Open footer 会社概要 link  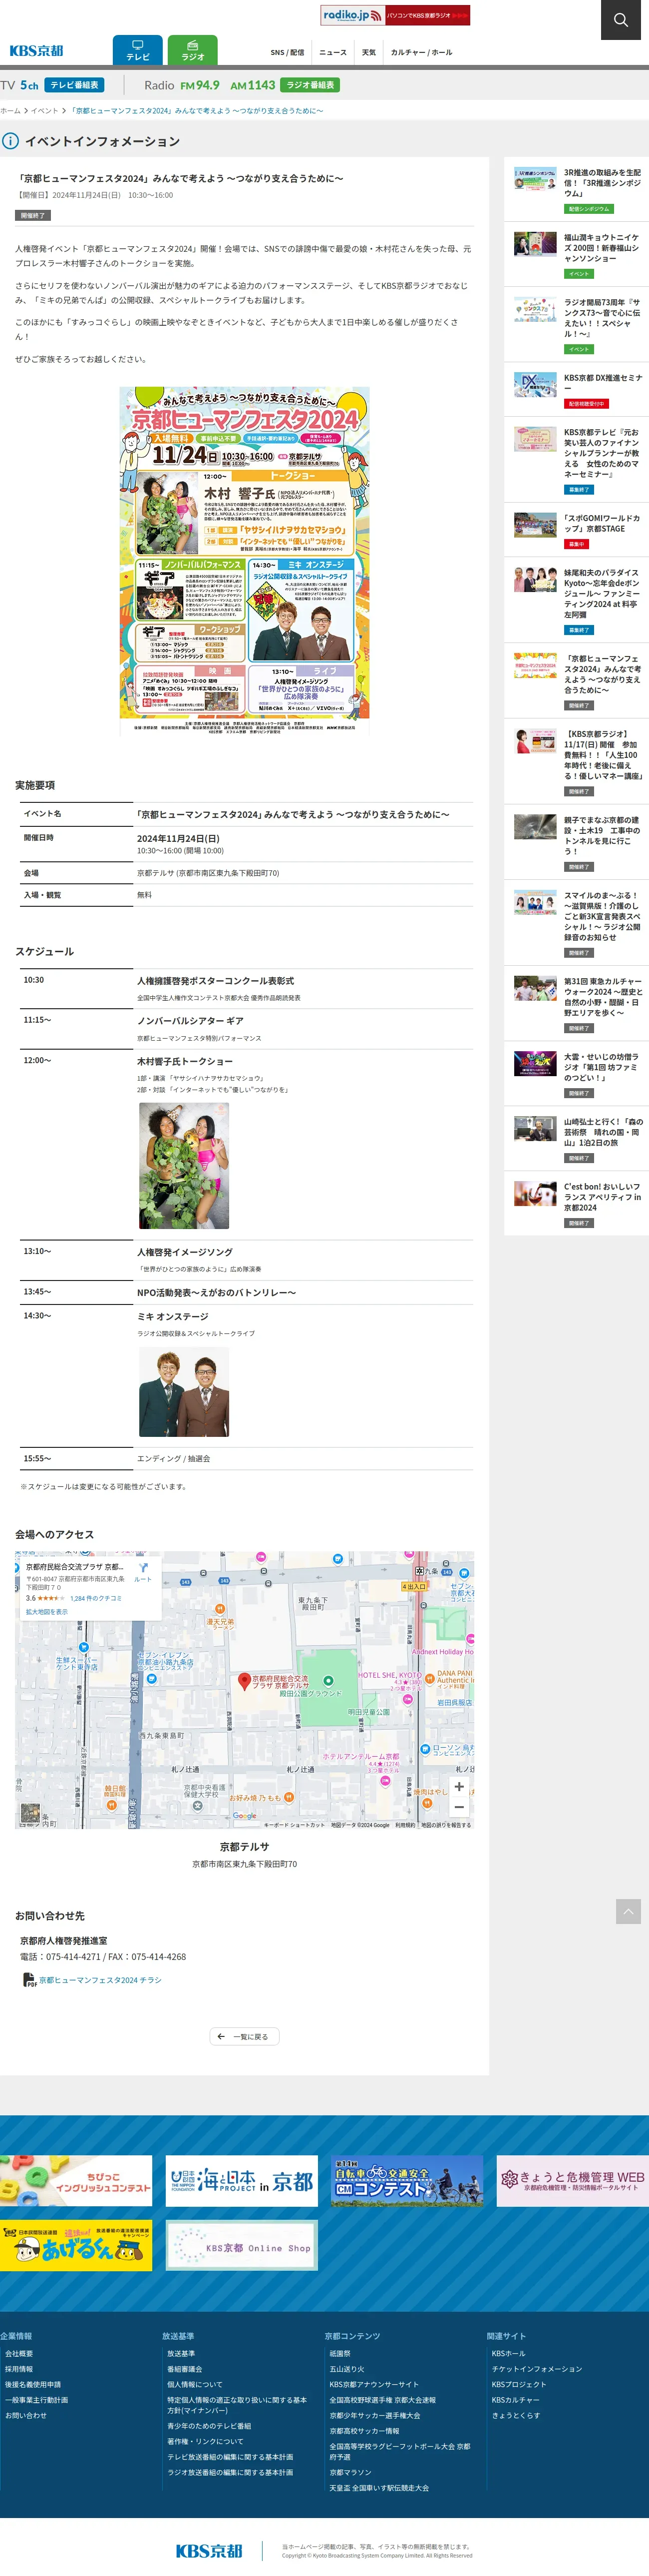[x=19, y=2354]
